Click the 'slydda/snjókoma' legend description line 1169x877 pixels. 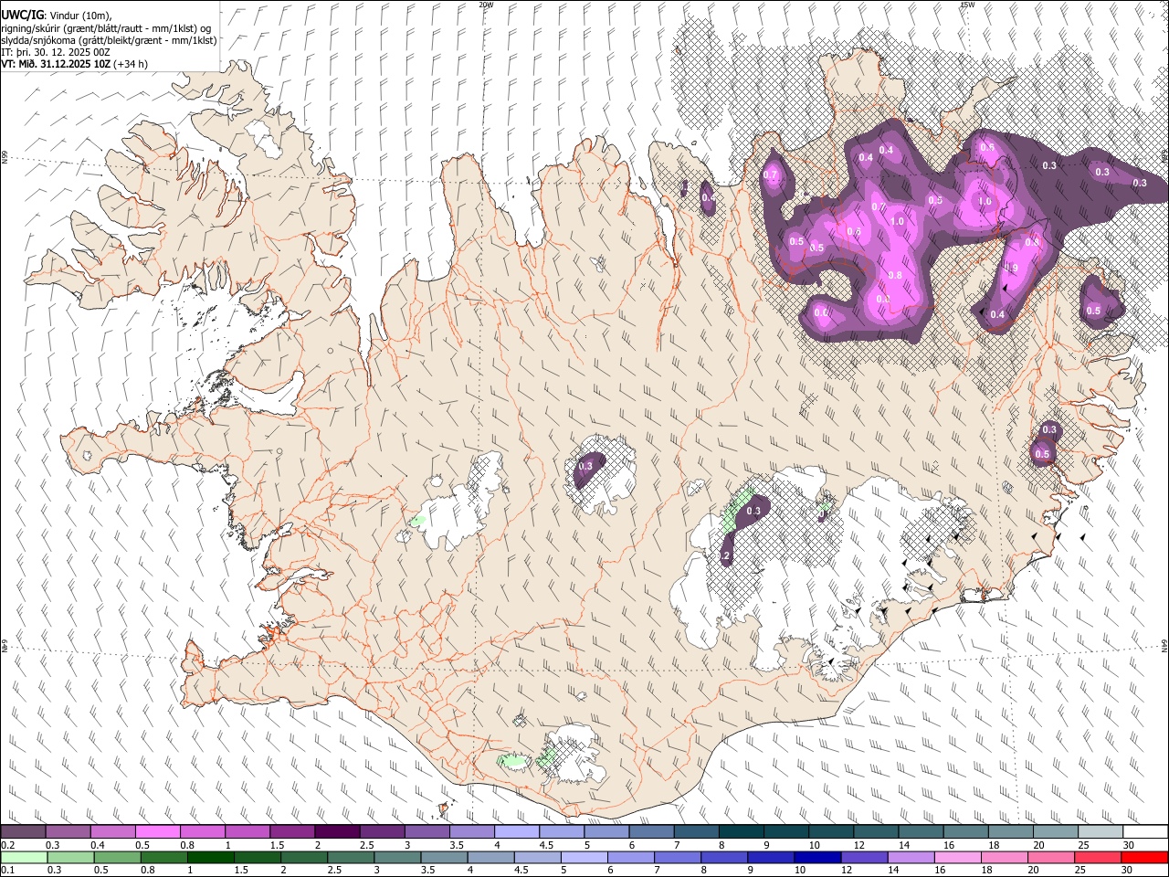point(109,40)
